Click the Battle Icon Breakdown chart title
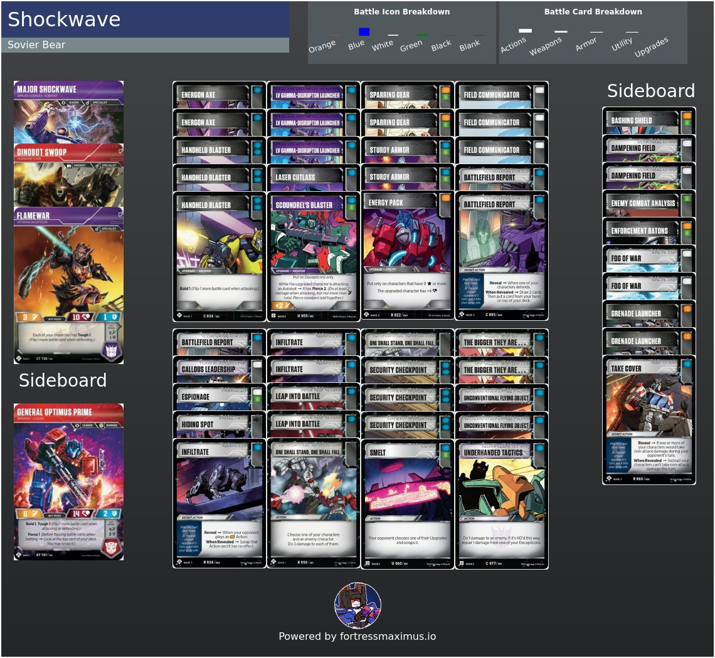This screenshot has width=715, height=658. click(x=402, y=12)
